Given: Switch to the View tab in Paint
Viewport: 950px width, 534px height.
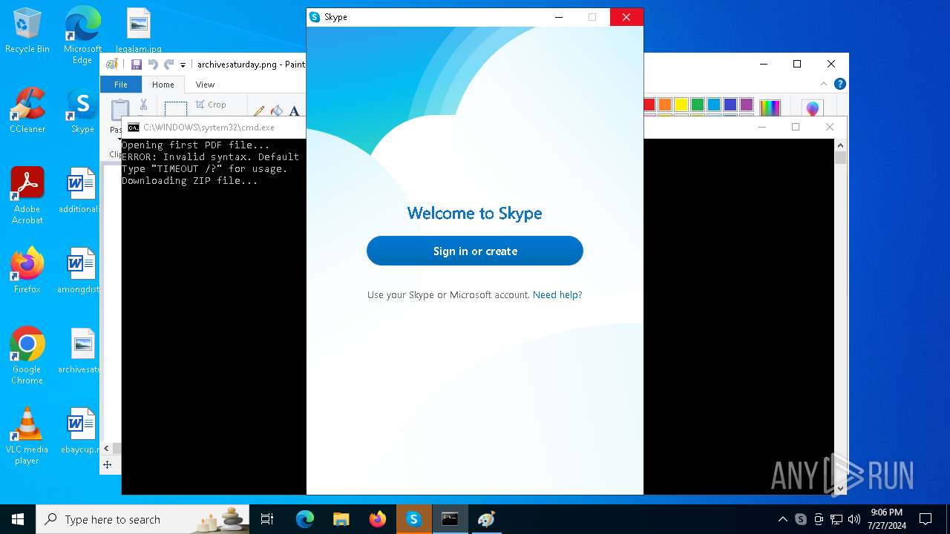Looking at the screenshot, I should [205, 85].
